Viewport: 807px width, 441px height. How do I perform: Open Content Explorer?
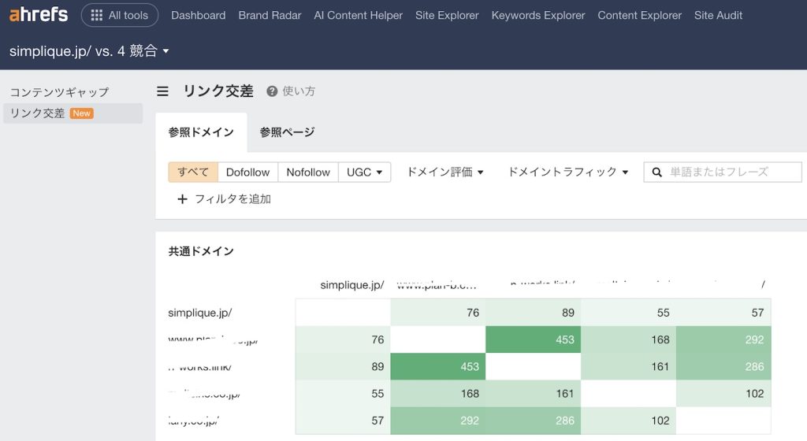pos(639,16)
